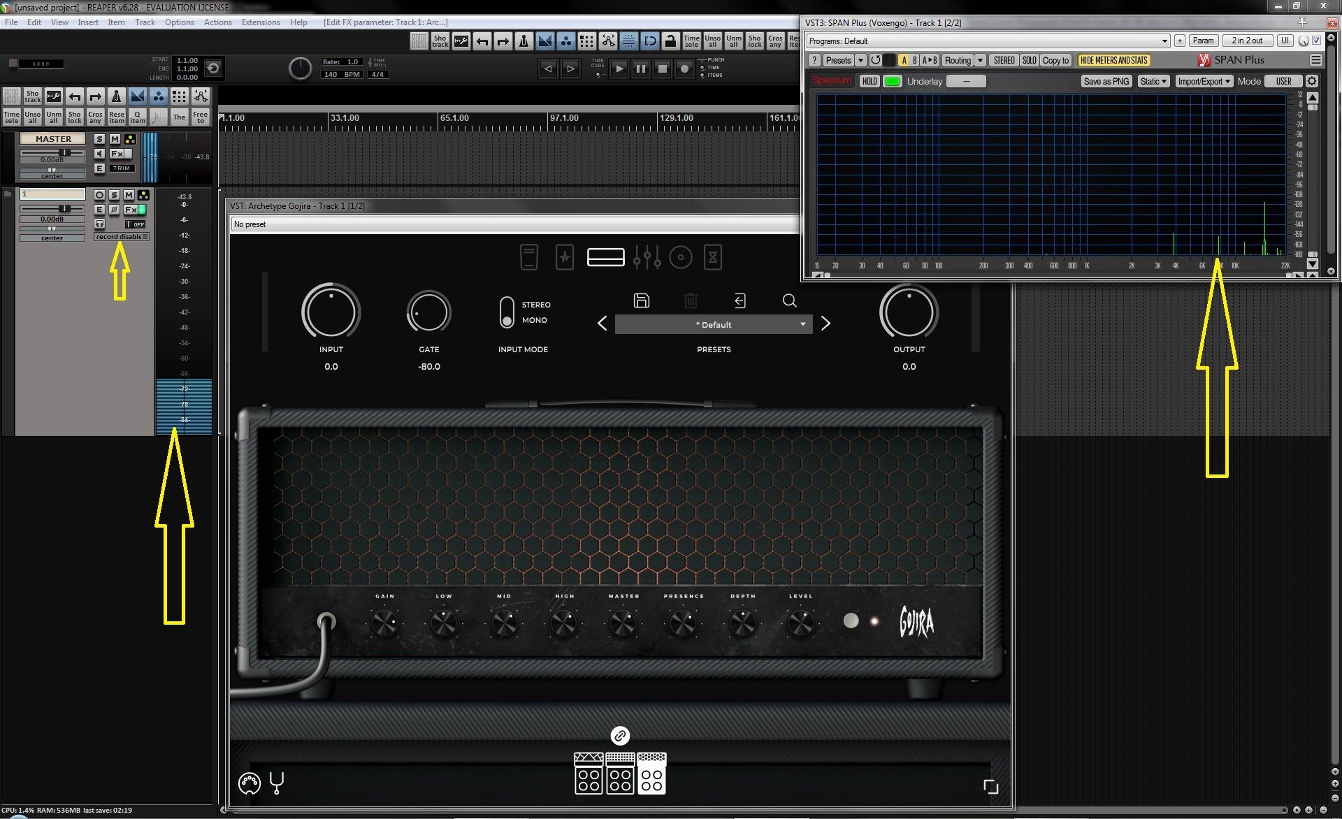
Task: Open the preset search magnifier icon
Action: point(789,300)
